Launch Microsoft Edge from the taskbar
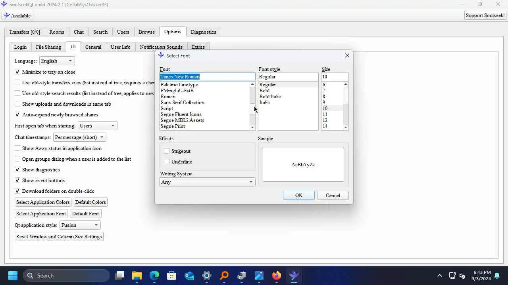Screen dimensions: 508x285 click(154, 275)
